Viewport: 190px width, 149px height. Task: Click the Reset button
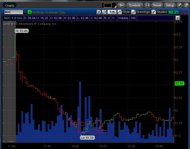coord(157,5)
